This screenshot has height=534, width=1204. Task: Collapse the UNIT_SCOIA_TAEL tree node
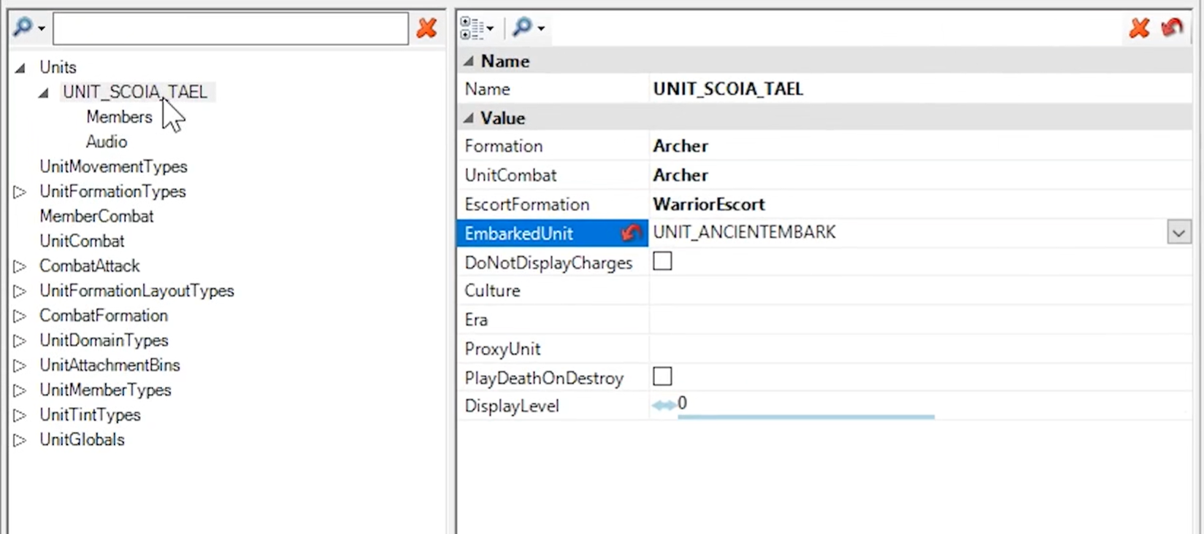click(44, 93)
